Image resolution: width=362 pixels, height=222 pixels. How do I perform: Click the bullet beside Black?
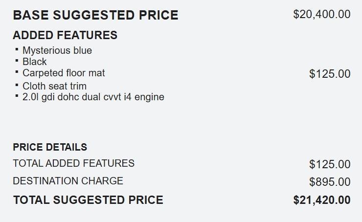pos(17,61)
